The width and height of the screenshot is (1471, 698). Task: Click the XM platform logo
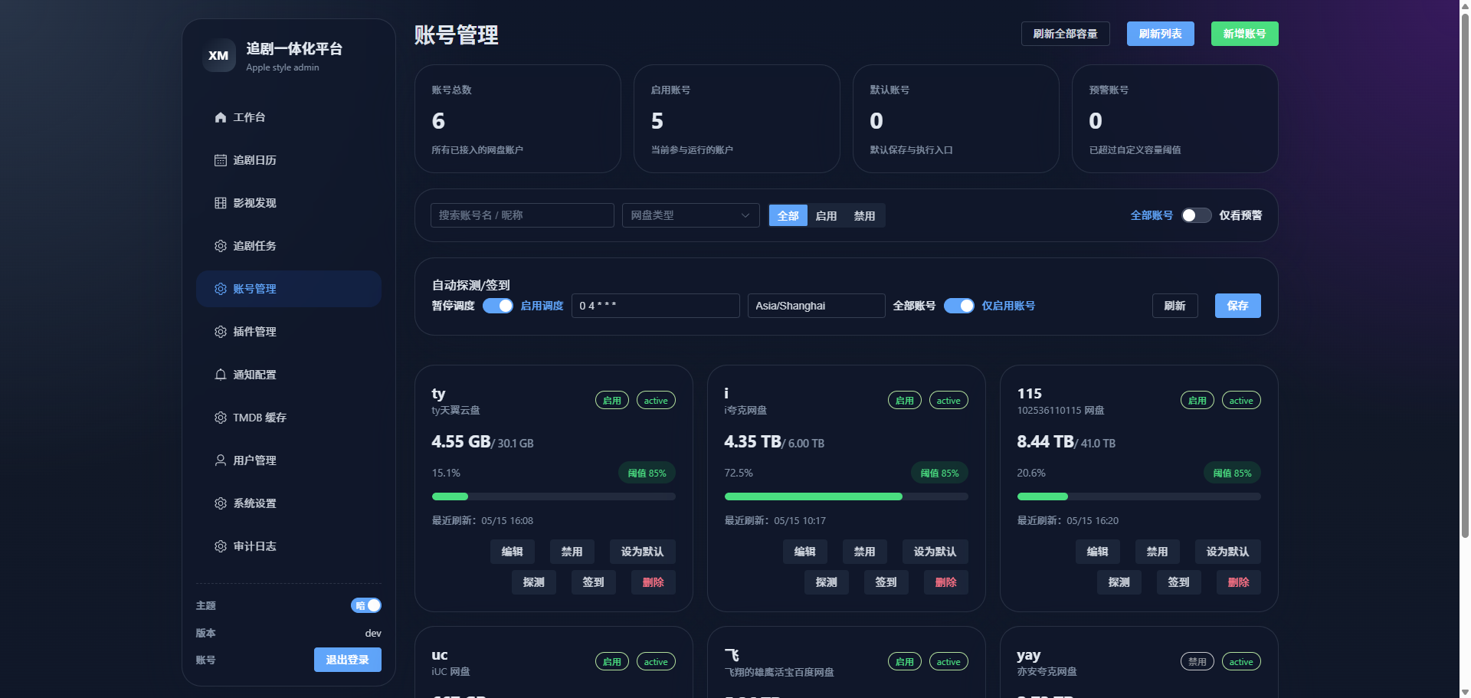(x=218, y=55)
